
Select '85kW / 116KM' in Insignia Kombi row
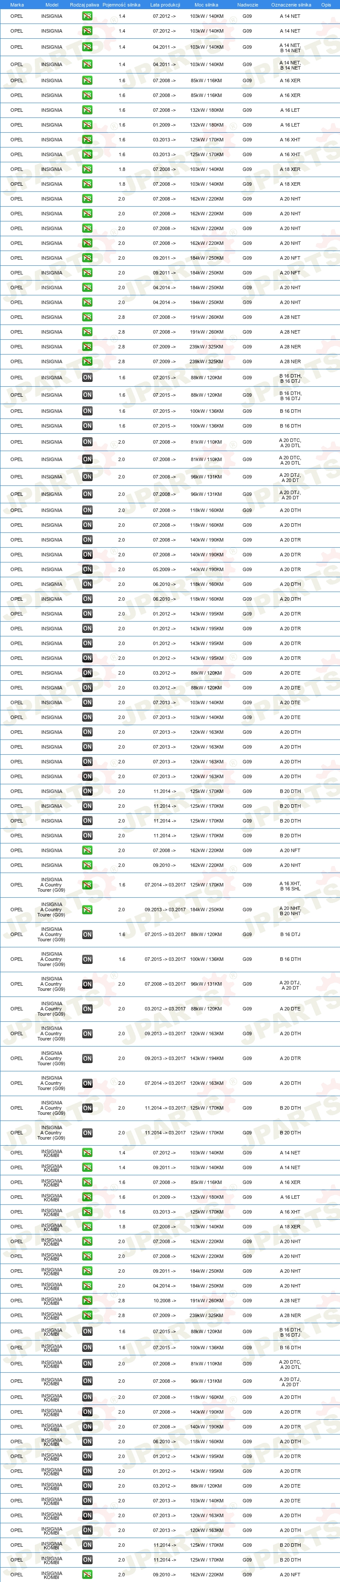coord(207,1182)
